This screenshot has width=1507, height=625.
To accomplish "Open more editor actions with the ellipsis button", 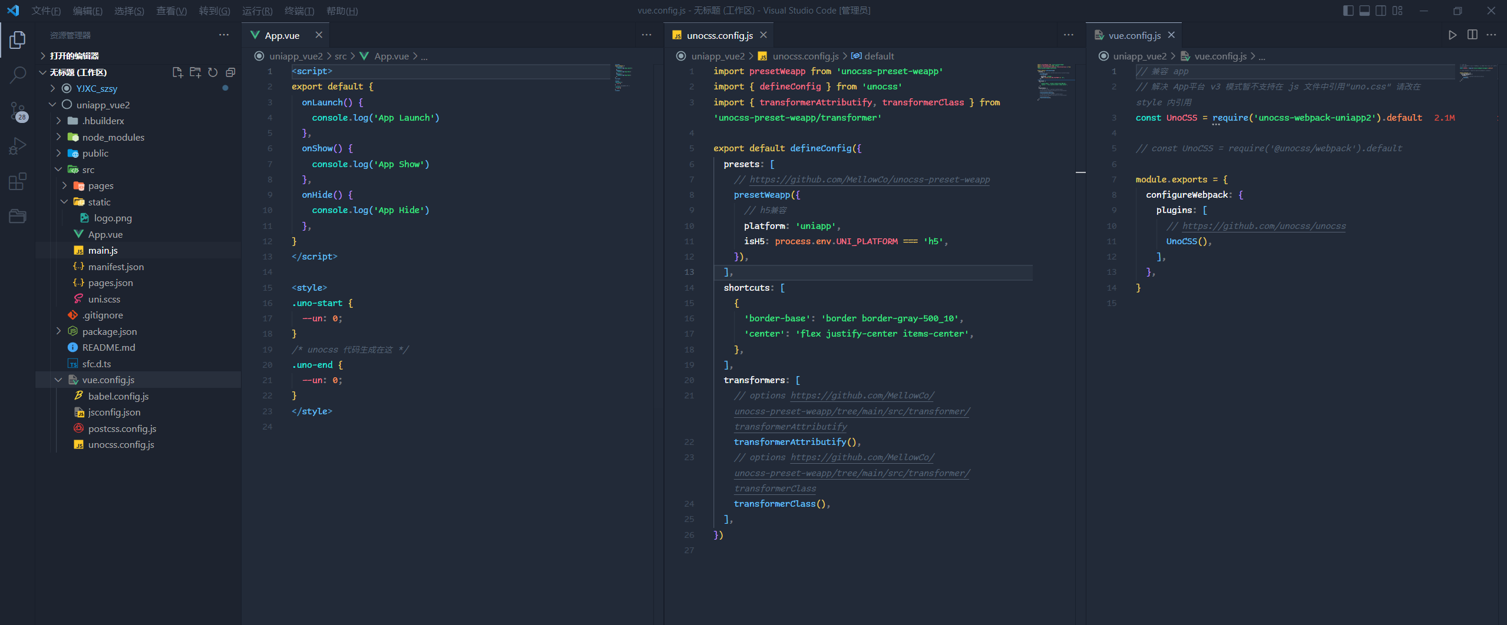I will click(x=1492, y=35).
